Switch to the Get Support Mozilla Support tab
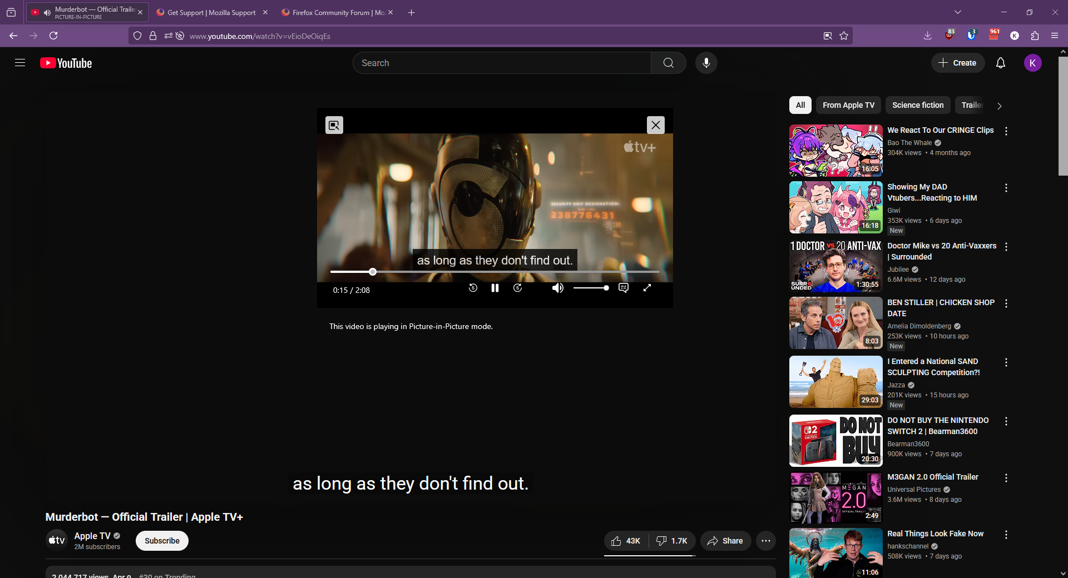The image size is (1068, 578). (211, 12)
